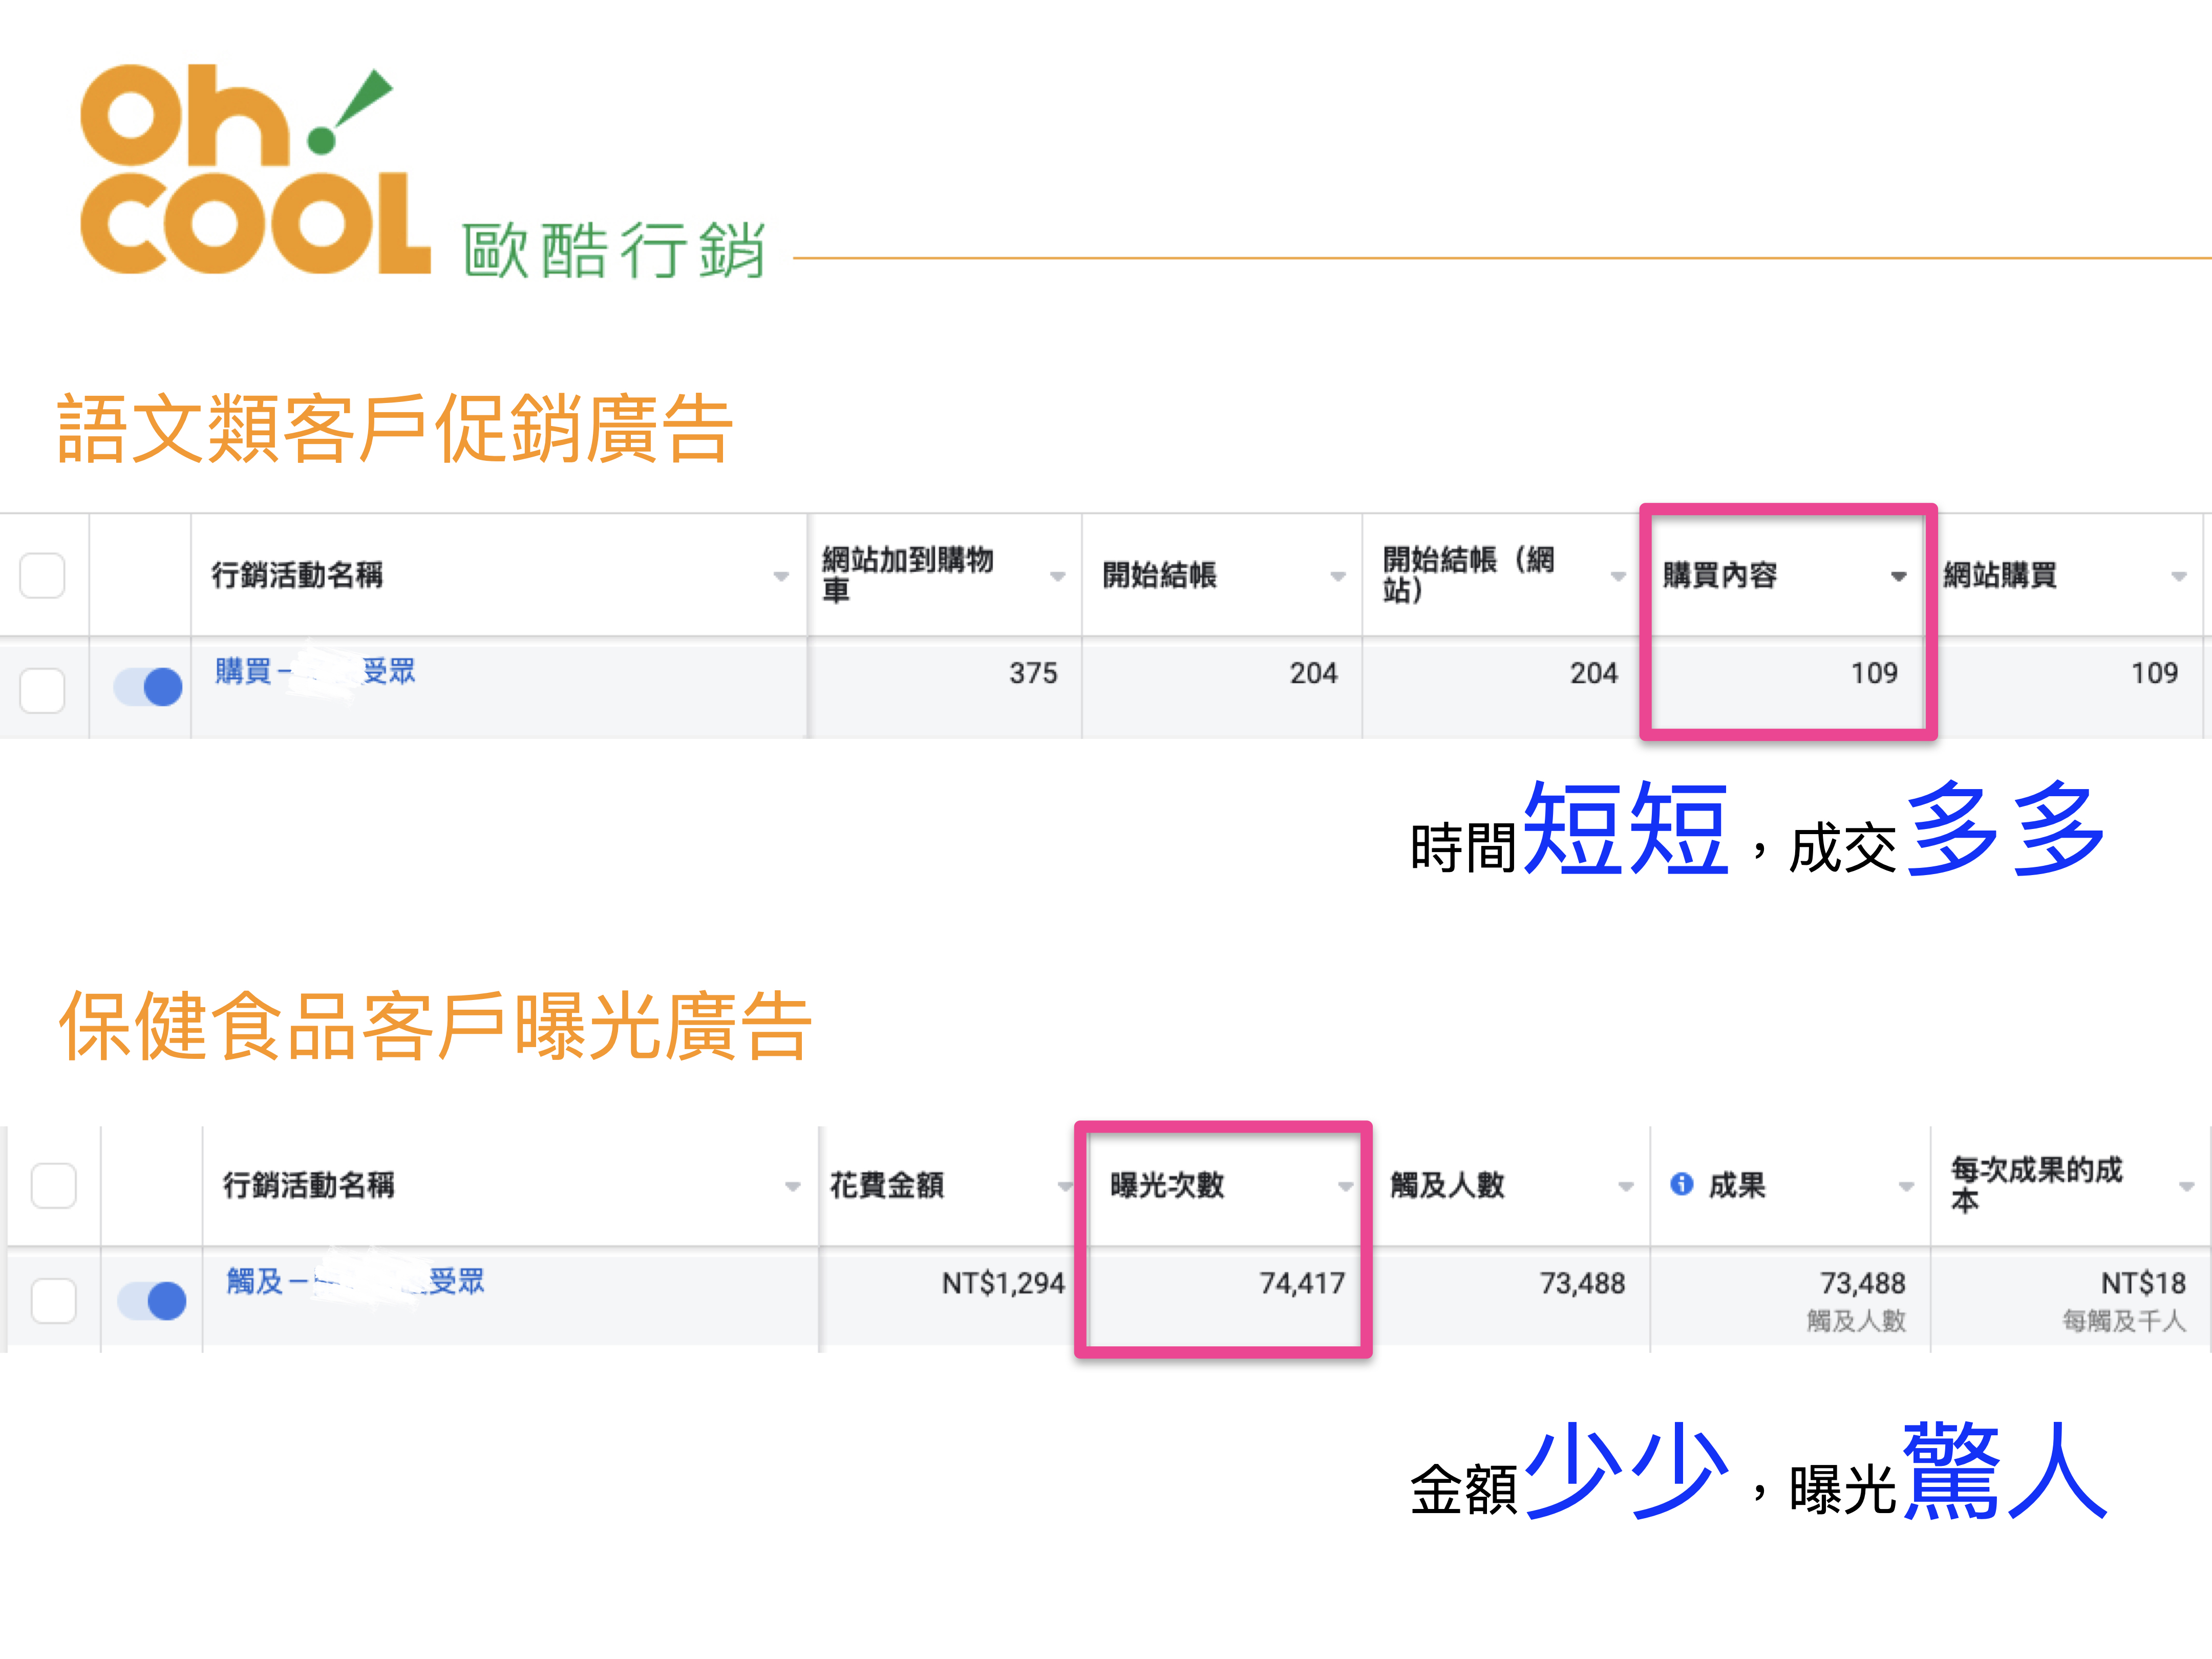Check the top table's select-all checkbox
Screen dimensions: 2212x1659
tap(42, 575)
